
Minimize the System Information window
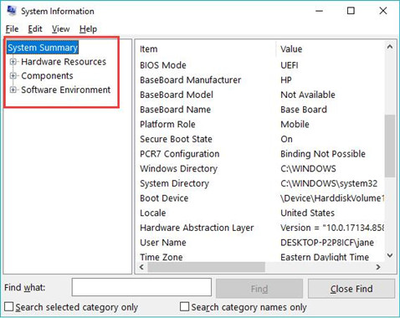point(319,11)
